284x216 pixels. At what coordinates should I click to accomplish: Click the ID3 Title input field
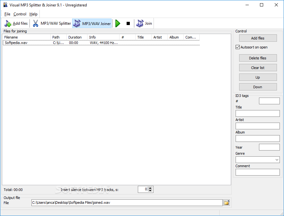click(258, 114)
